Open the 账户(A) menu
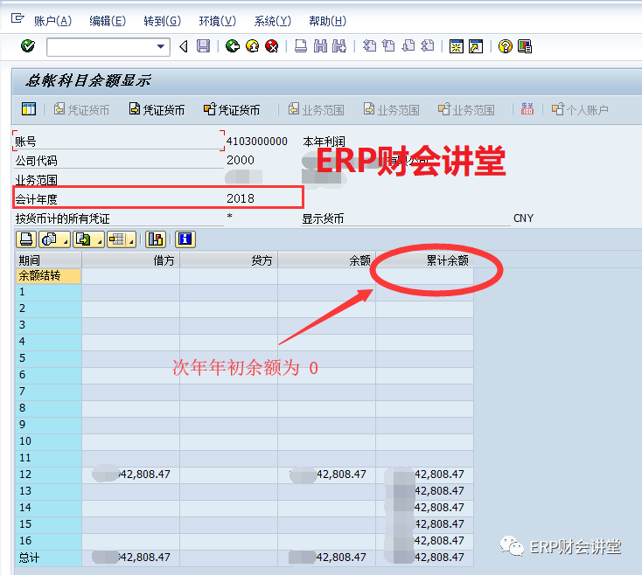642x575 pixels. (x=52, y=21)
